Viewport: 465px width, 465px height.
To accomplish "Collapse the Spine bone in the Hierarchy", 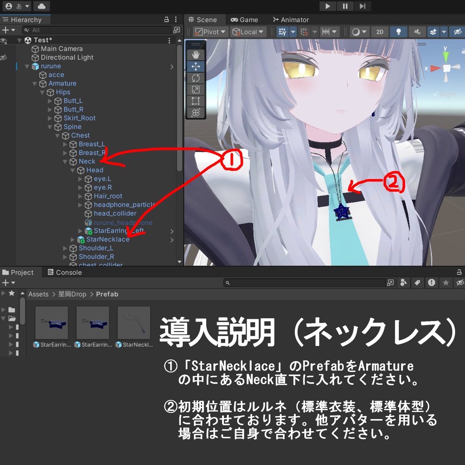I will click(x=50, y=127).
